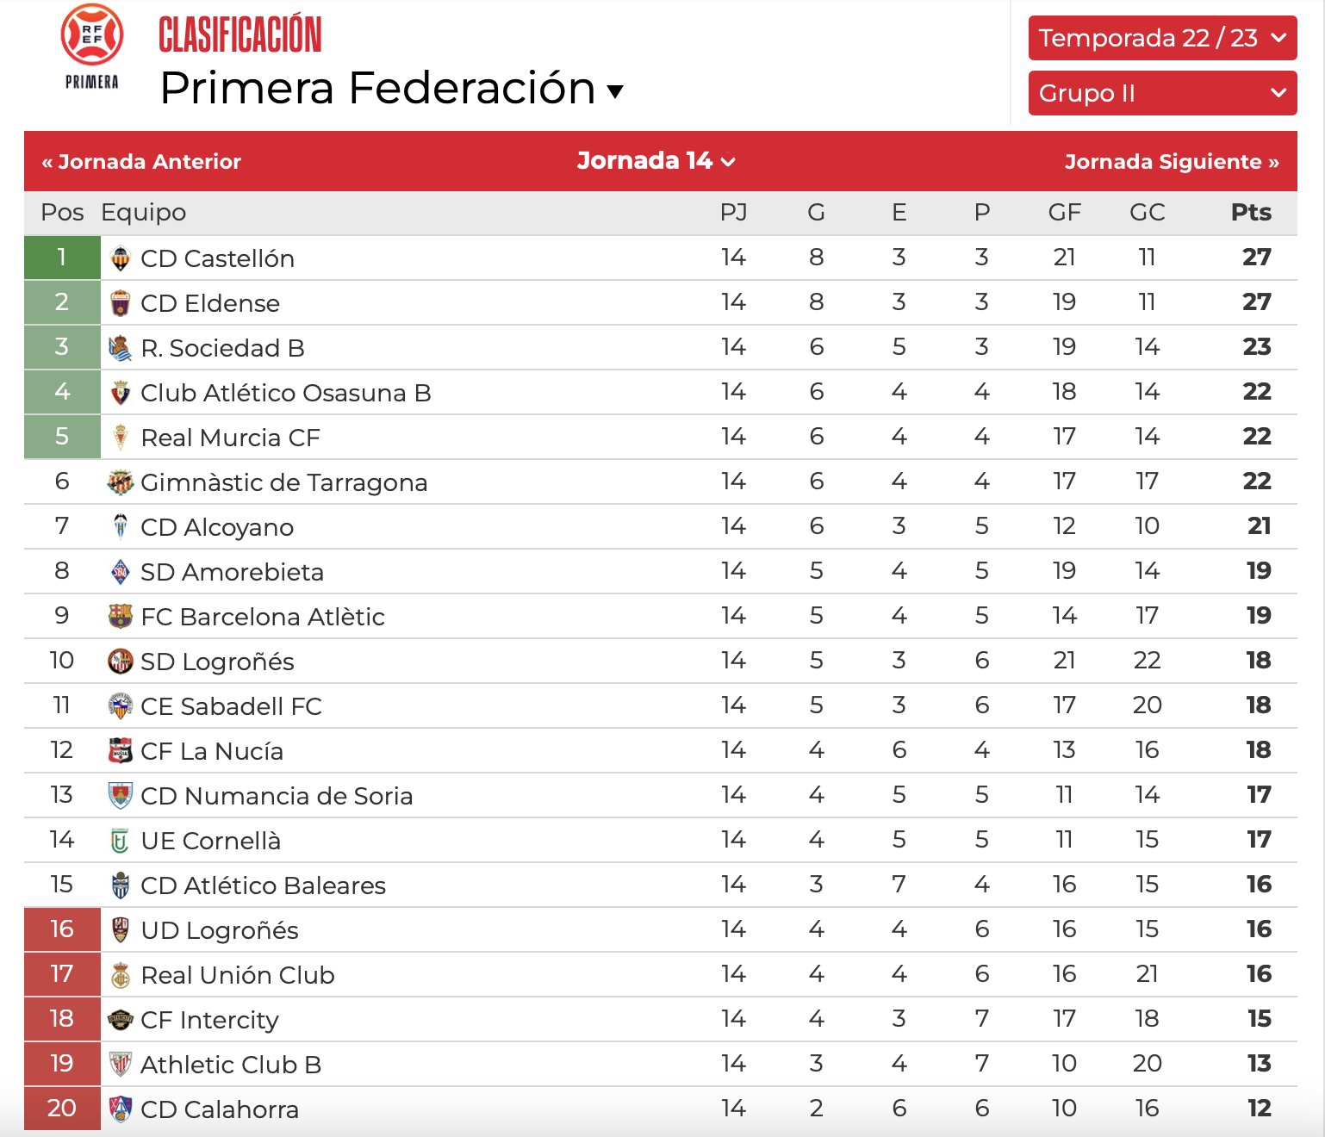Click the CD Calahorra crest icon
Screen dimensions: 1325x1137
coord(121,1109)
